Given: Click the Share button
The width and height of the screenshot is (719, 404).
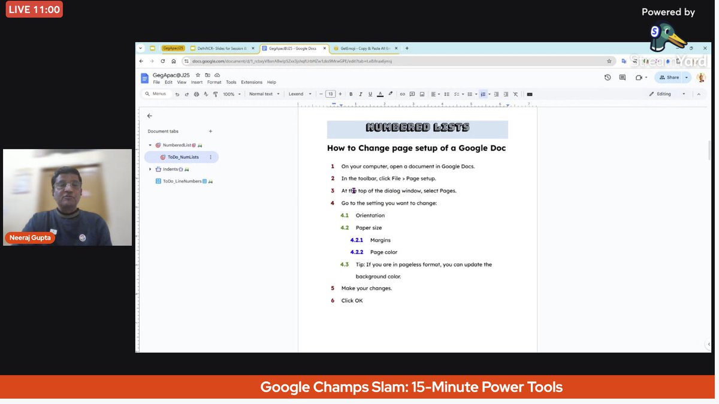Looking at the screenshot, I should (669, 77).
